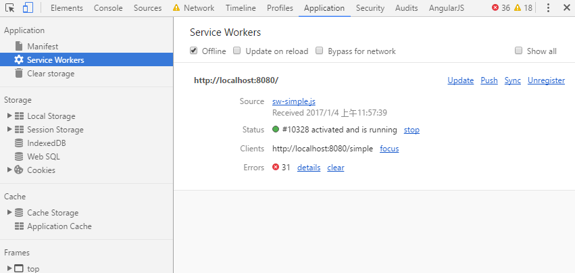Click the Manifest file icon

[19, 46]
